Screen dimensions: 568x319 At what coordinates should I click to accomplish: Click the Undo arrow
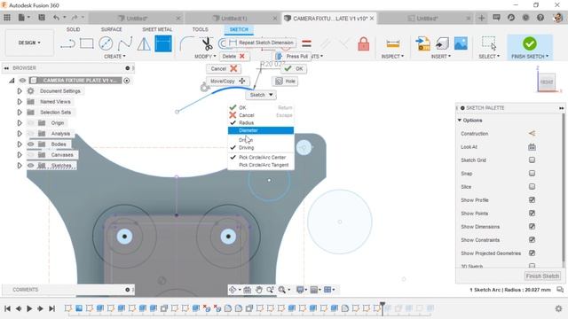(56, 18)
